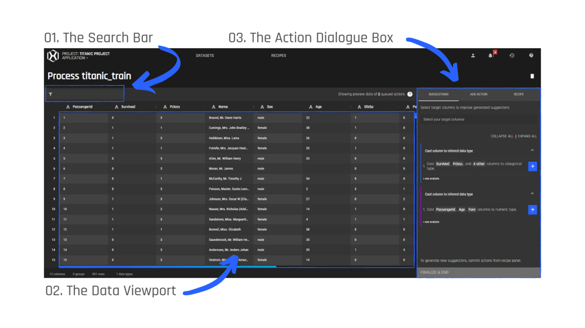Click the Fare tag in numeric suggestion
This screenshot has height=328, width=585.
coord(472,209)
